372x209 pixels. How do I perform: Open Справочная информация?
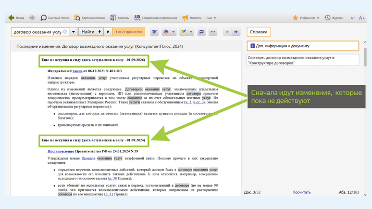coord(155,18)
